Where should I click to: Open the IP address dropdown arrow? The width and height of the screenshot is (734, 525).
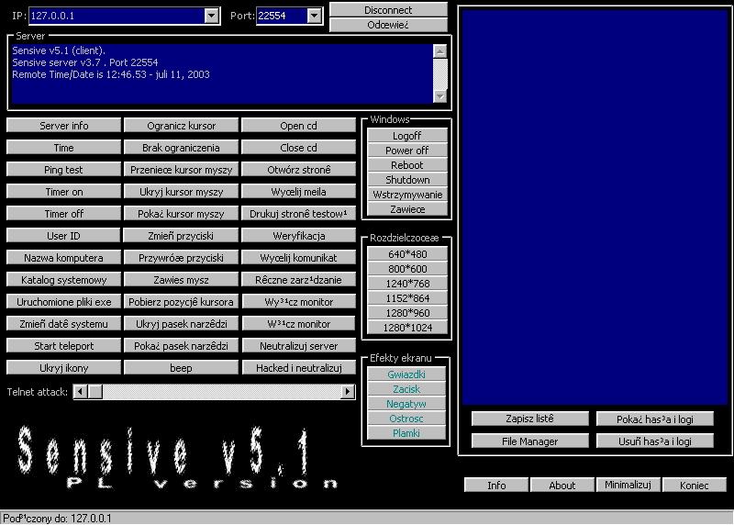[212, 16]
